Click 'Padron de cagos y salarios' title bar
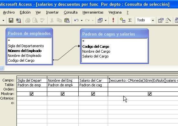This screenshot has width=178, height=126. (114, 34)
